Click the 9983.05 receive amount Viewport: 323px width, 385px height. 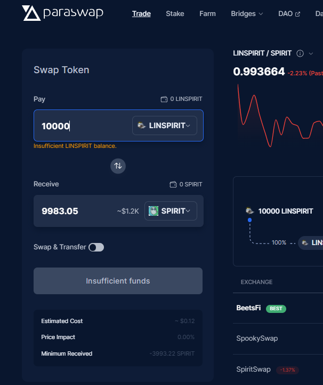60,211
